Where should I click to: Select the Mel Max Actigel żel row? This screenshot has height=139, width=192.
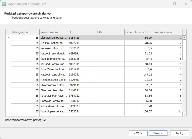click(x=53, y=43)
